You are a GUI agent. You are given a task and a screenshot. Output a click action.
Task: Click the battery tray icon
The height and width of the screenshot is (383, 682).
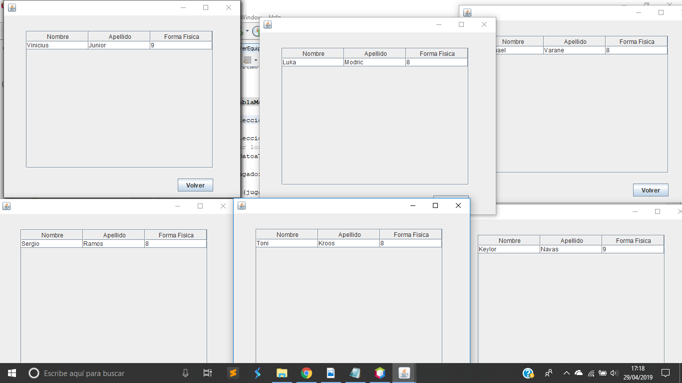point(603,373)
